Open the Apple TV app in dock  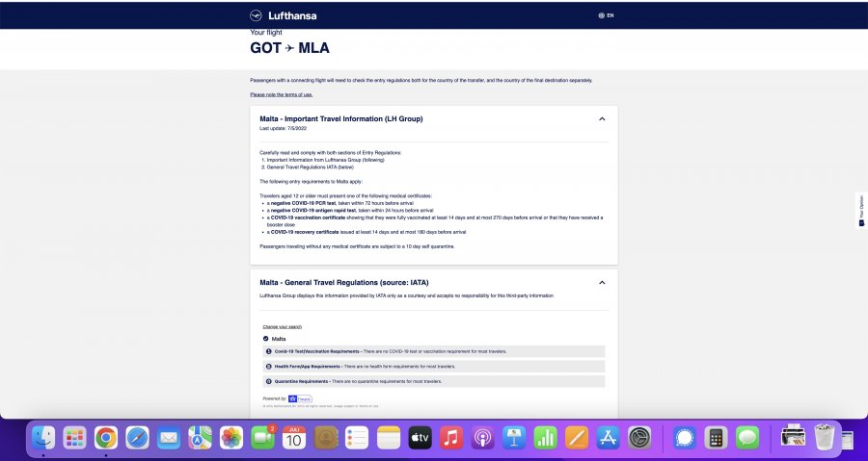tap(420, 438)
